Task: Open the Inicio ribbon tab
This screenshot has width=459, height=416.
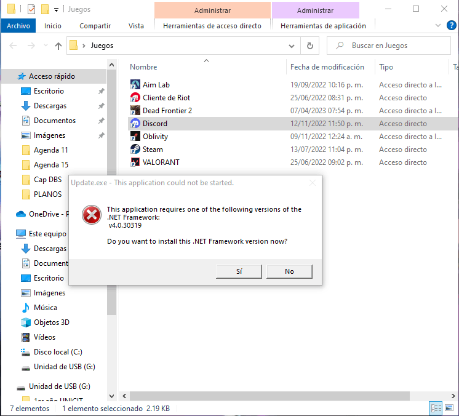Action: pos(53,26)
